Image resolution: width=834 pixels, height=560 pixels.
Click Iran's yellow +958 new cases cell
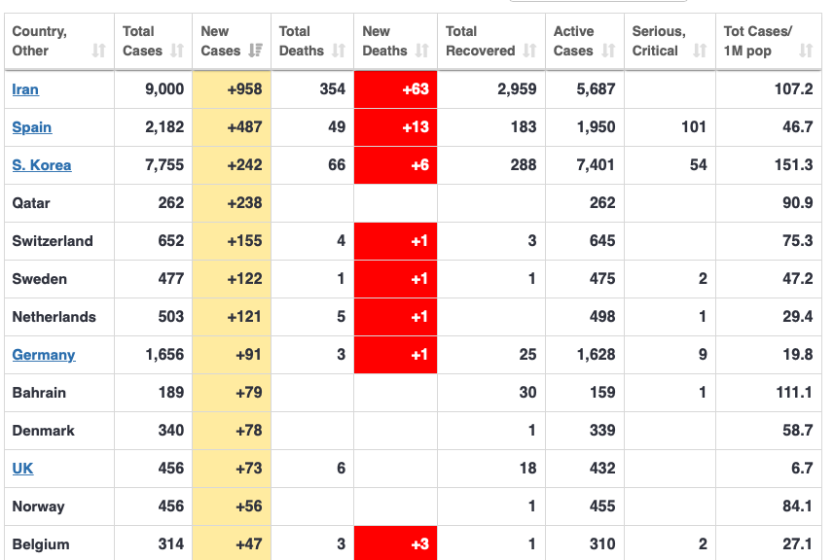(232, 89)
